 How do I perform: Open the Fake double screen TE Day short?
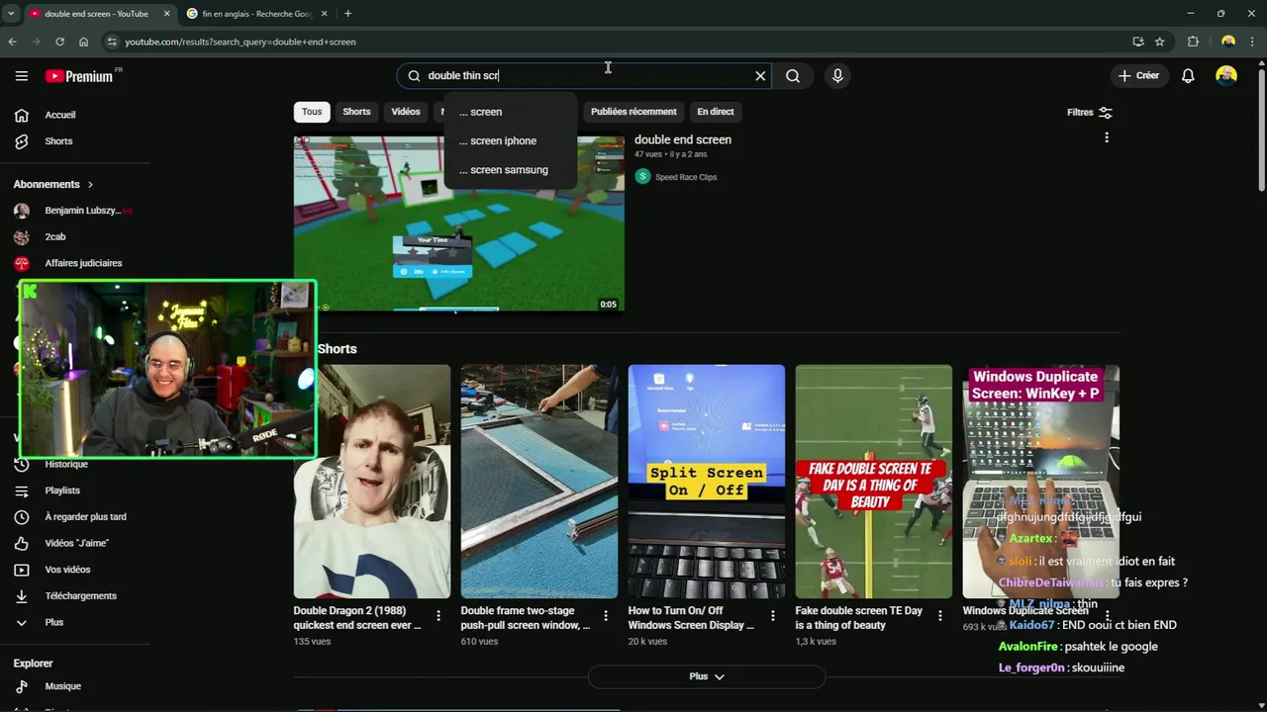874,482
